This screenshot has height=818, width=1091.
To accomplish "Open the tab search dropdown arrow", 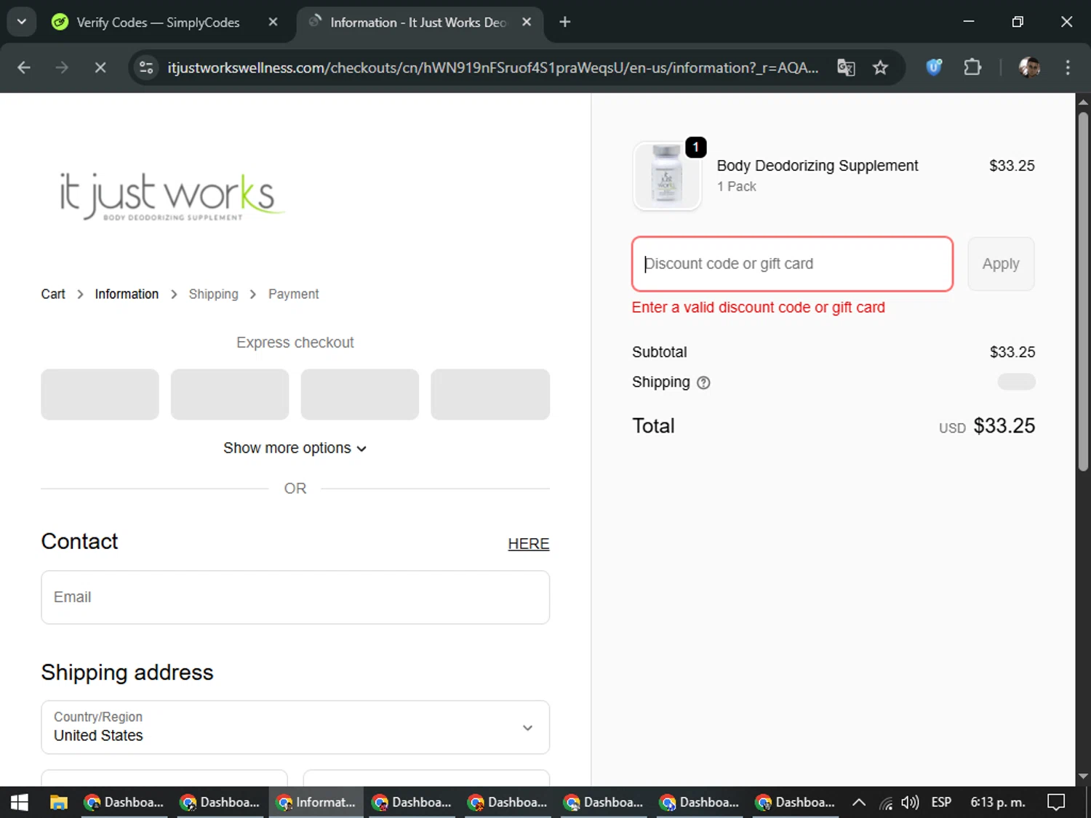I will 22,22.
